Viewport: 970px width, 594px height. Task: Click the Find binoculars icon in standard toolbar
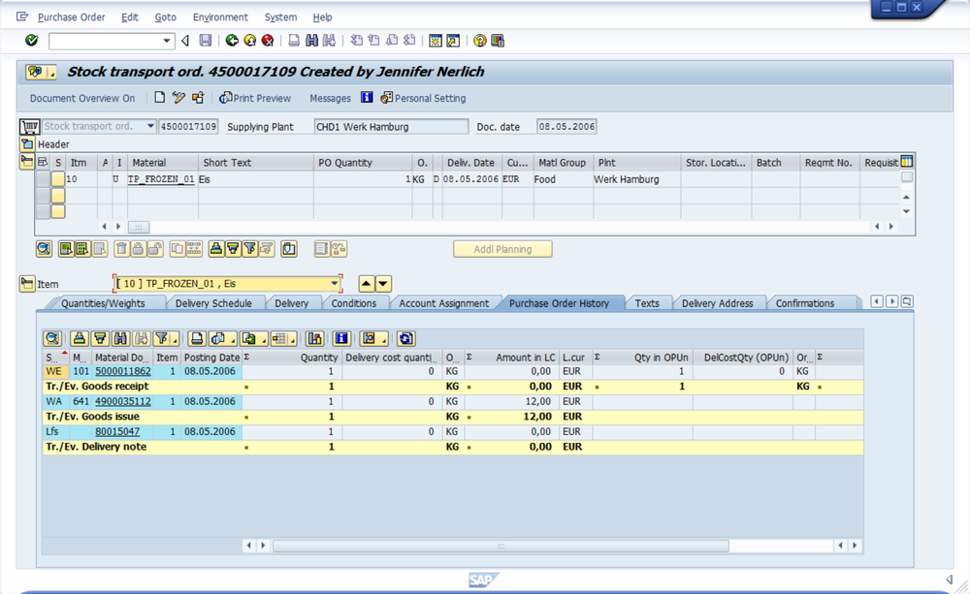coord(312,41)
